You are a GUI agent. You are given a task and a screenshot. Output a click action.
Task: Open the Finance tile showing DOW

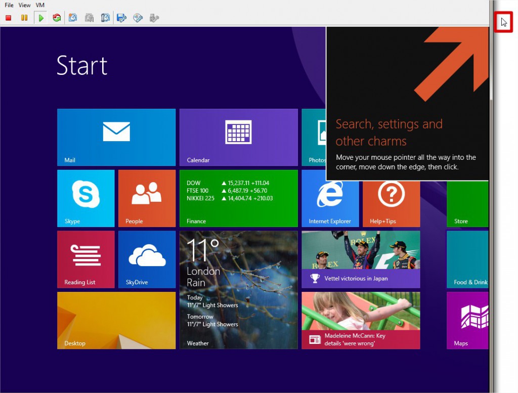point(239,198)
